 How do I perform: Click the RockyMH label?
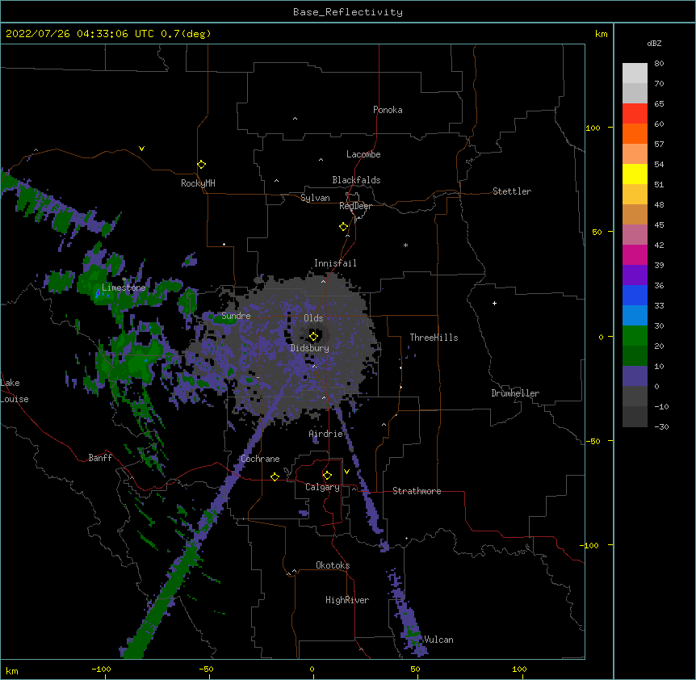click(x=198, y=183)
